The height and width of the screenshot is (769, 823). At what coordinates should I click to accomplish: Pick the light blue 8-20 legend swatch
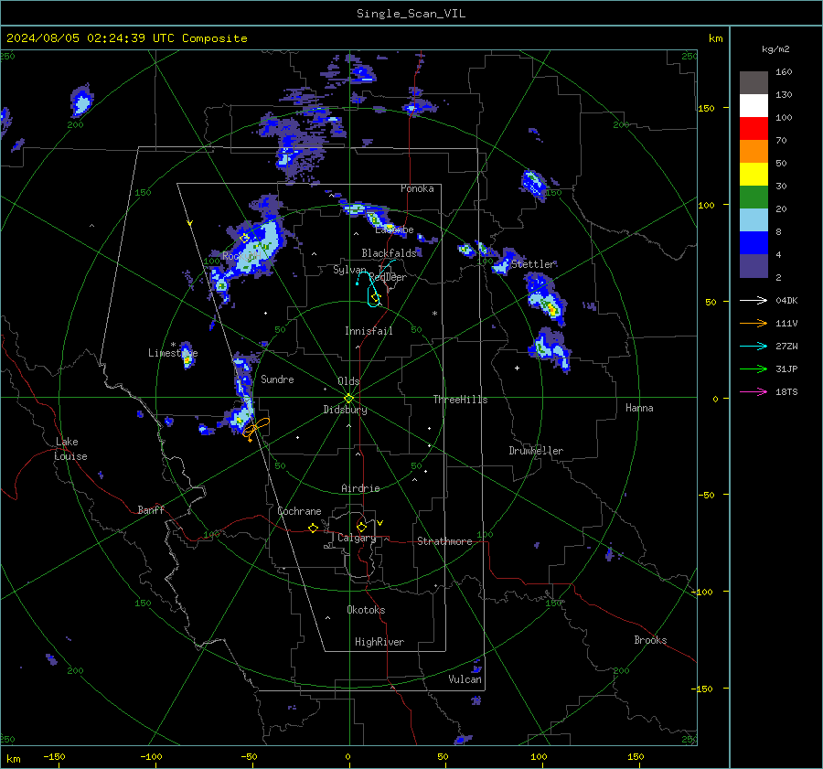[x=754, y=220]
